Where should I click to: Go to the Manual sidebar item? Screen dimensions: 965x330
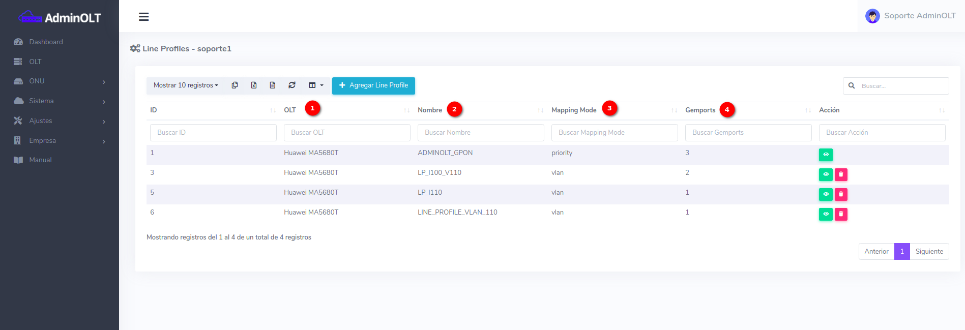(x=40, y=160)
